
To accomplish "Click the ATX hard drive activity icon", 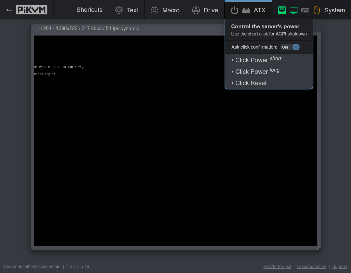I will (246, 10).
